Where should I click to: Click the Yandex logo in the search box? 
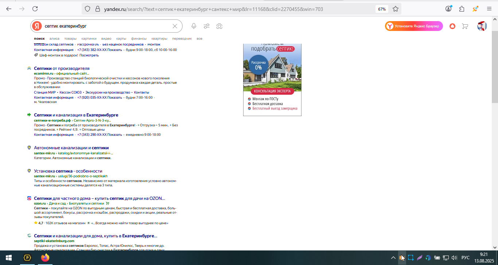37,26
